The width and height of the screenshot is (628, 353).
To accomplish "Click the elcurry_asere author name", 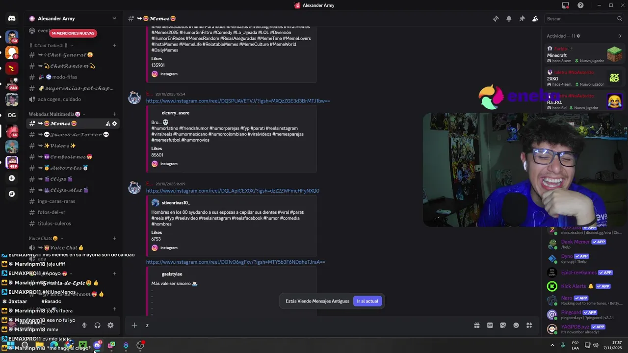I will [x=176, y=113].
